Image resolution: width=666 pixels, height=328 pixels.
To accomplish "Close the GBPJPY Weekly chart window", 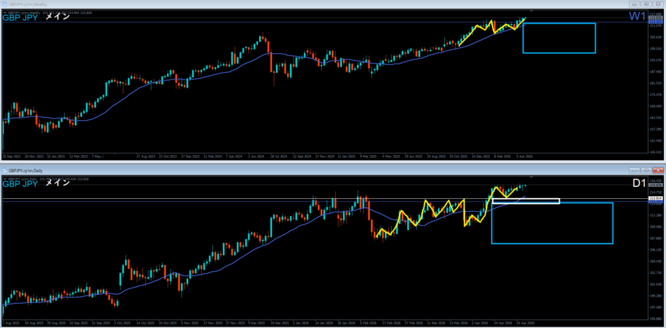I will [x=657, y=4].
